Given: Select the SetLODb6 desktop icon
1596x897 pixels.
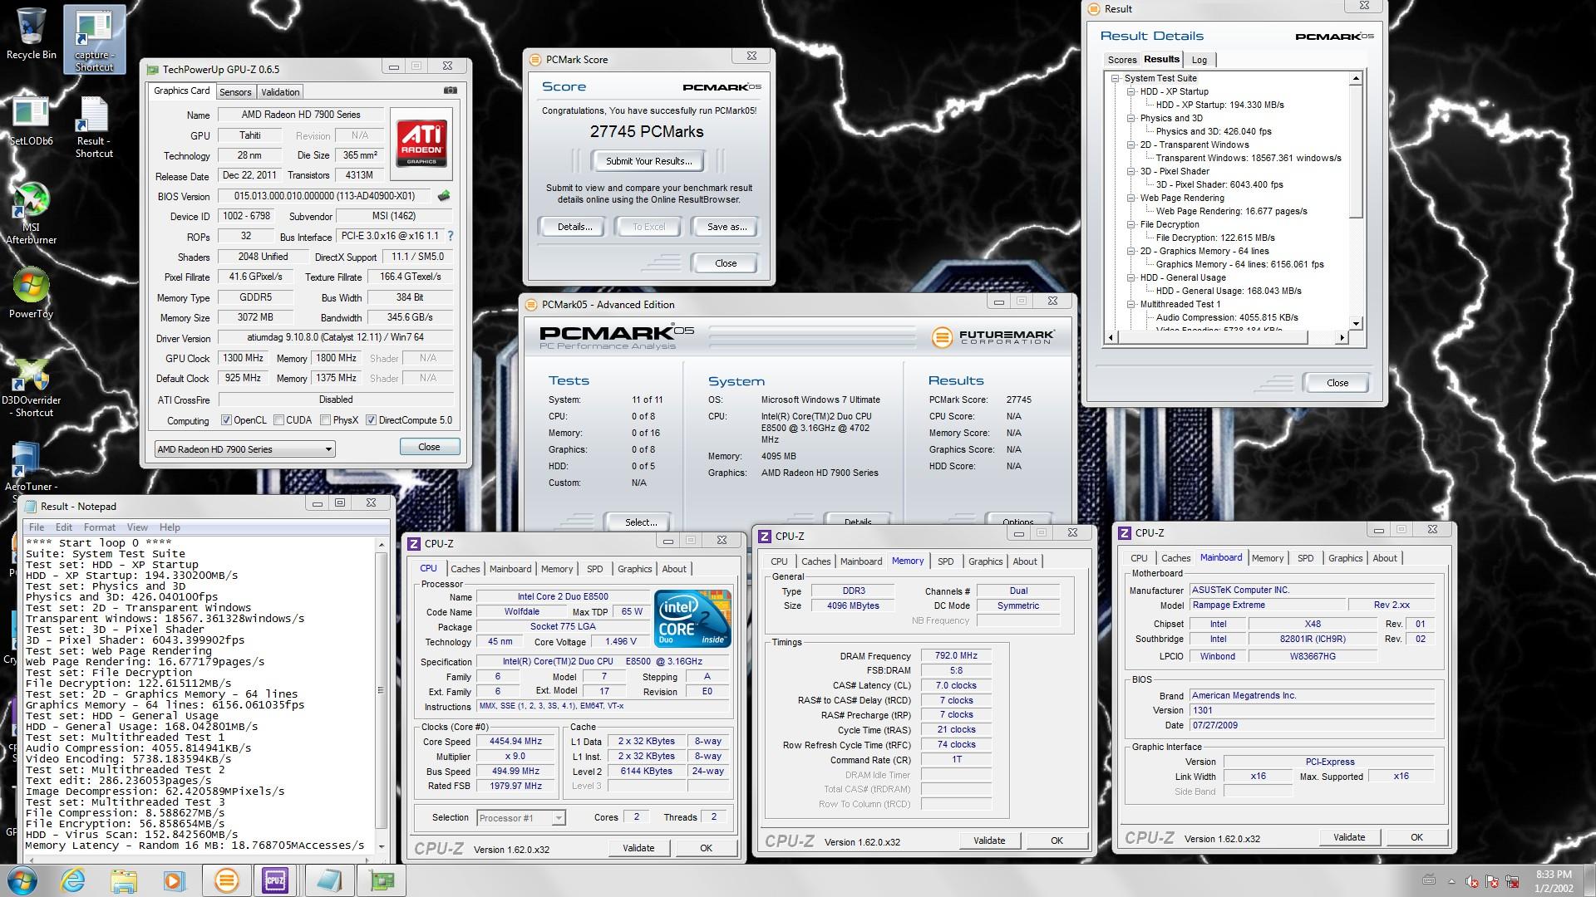Looking at the screenshot, I should pos(31,122).
